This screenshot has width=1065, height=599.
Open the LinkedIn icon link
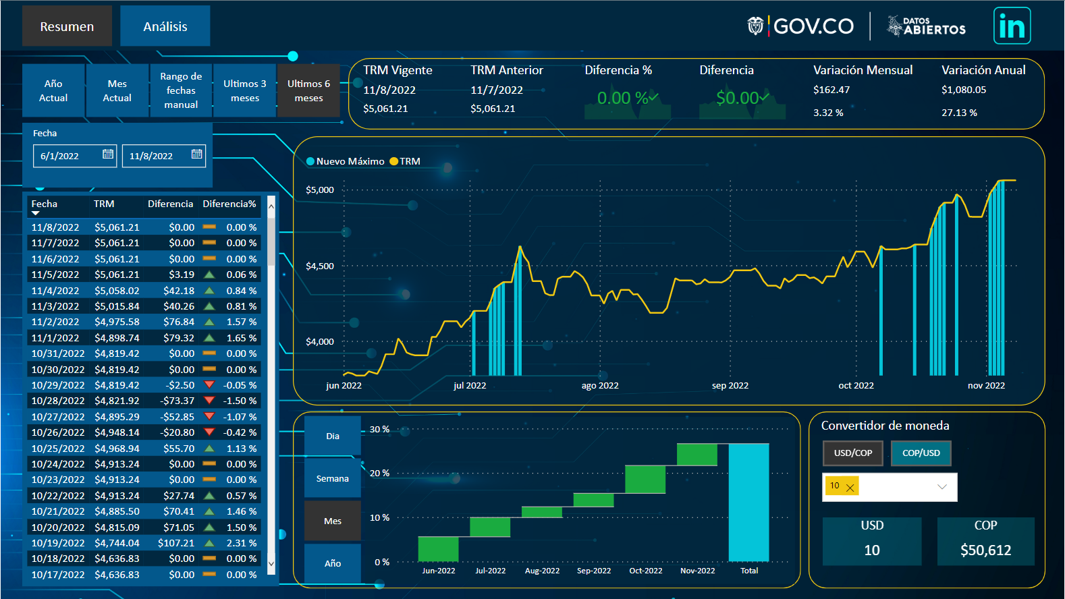[x=1012, y=26]
